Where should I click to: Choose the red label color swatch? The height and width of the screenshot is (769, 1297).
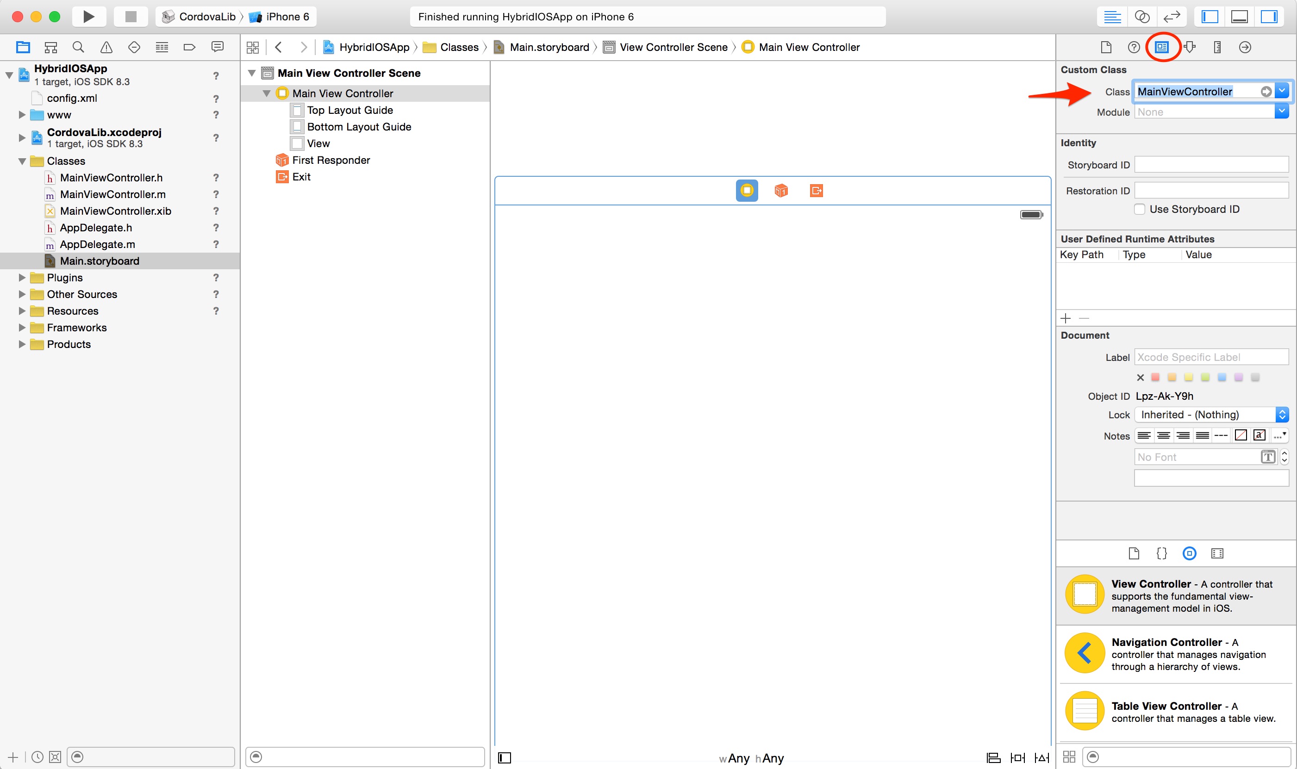[x=1155, y=377]
